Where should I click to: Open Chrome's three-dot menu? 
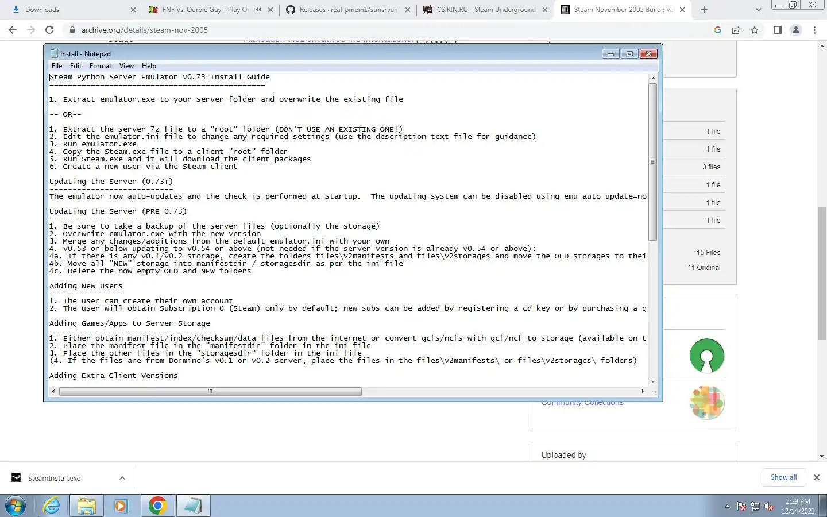(x=814, y=30)
